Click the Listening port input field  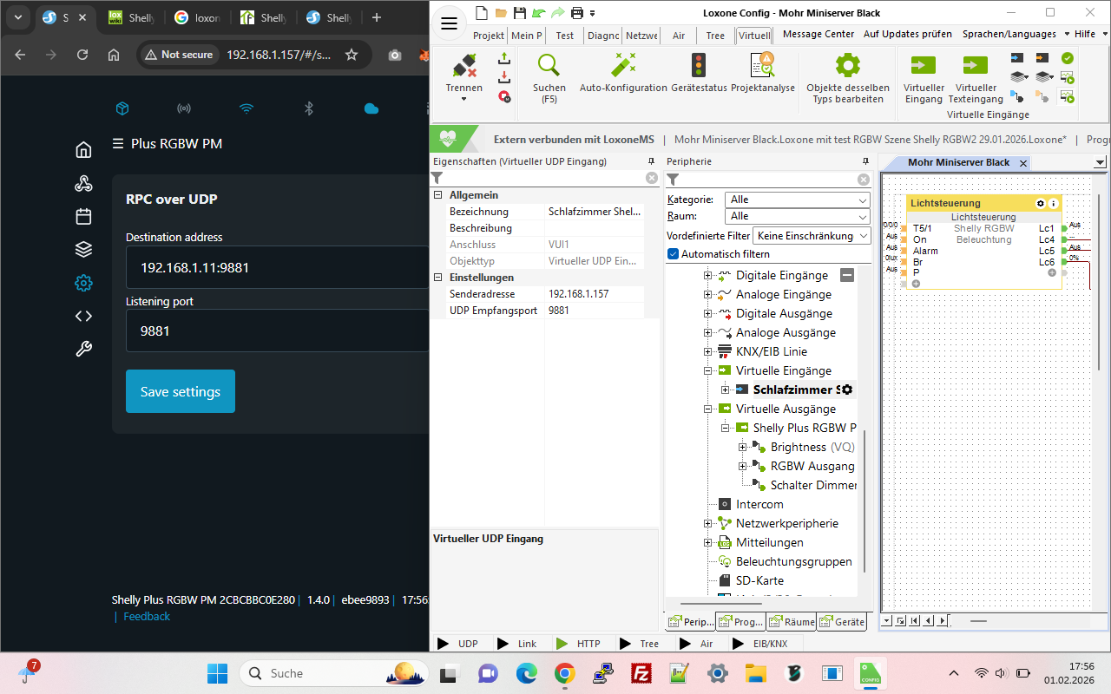click(x=278, y=331)
